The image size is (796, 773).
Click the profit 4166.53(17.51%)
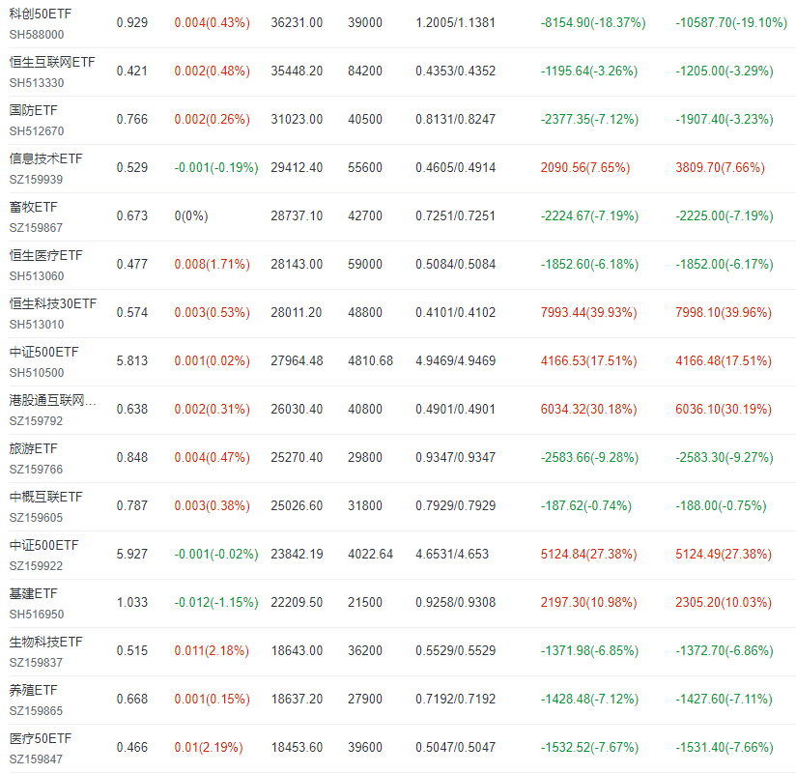pos(589,360)
